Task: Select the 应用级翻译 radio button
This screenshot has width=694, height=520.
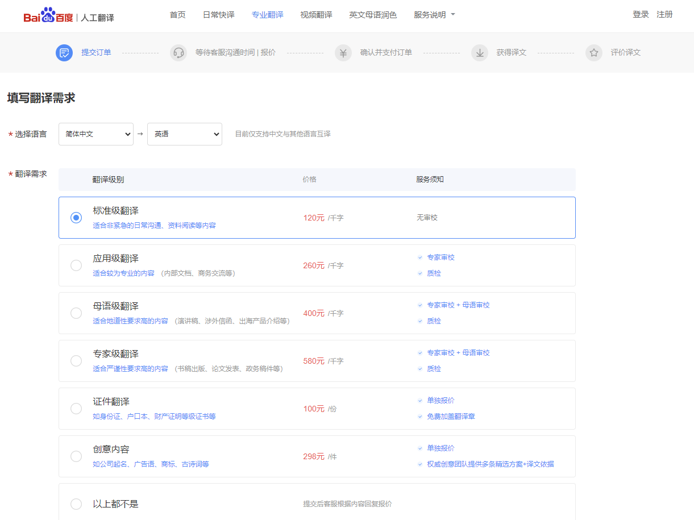Action: [76, 265]
